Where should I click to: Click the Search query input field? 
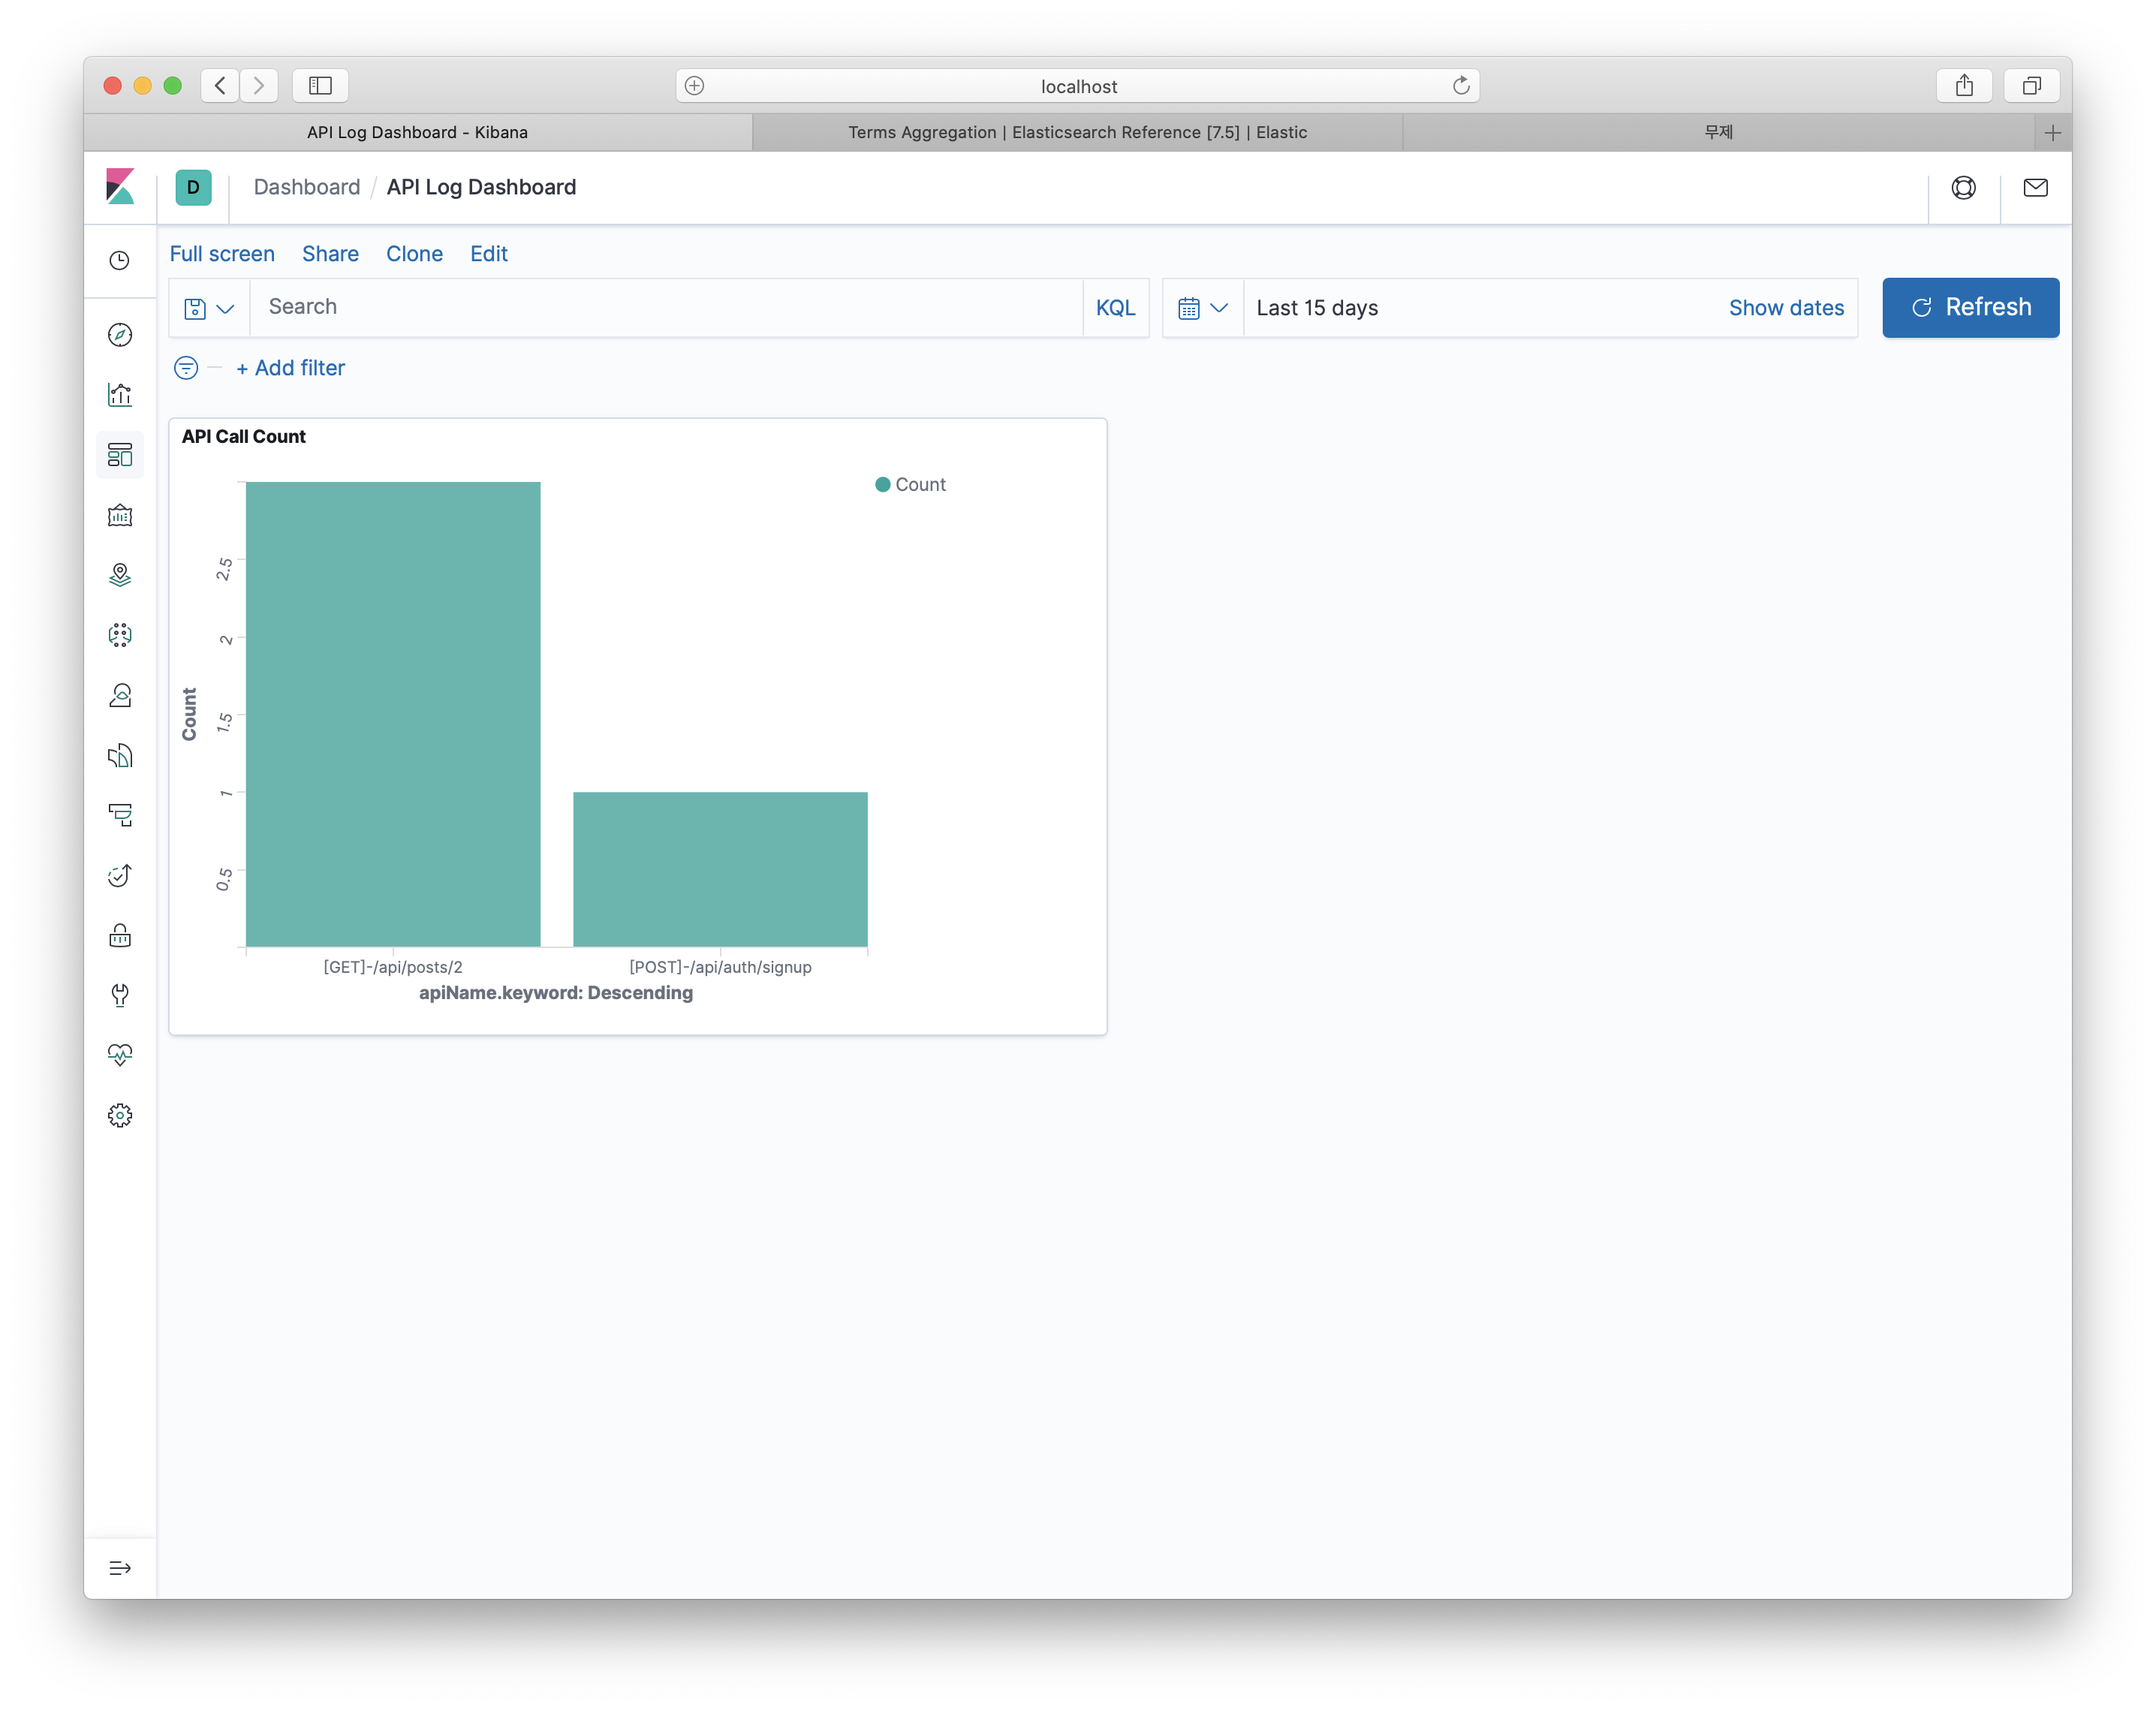click(x=666, y=307)
